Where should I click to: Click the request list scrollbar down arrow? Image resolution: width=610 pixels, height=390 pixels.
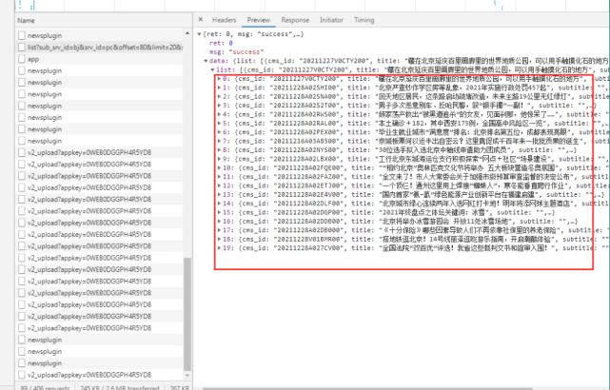(187, 375)
